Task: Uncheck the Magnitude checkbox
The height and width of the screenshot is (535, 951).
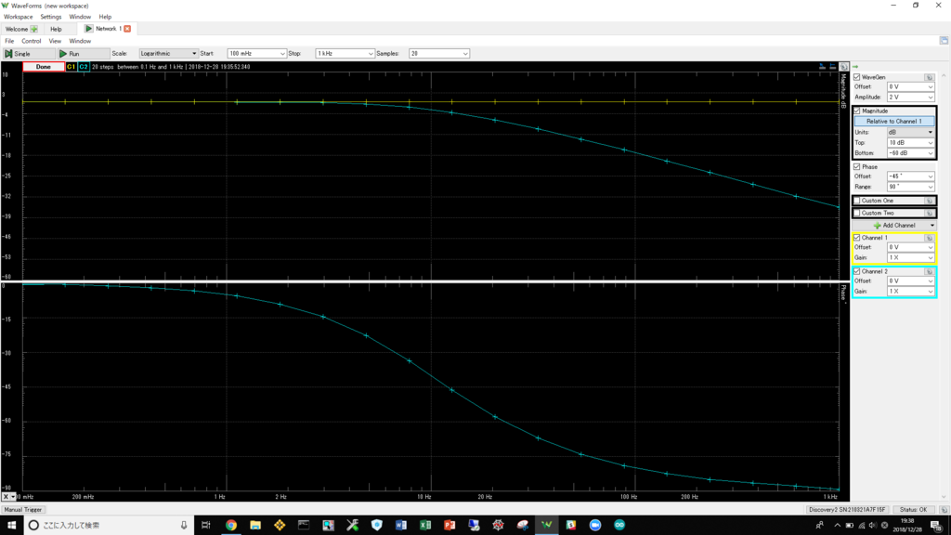Action: [x=857, y=111]
